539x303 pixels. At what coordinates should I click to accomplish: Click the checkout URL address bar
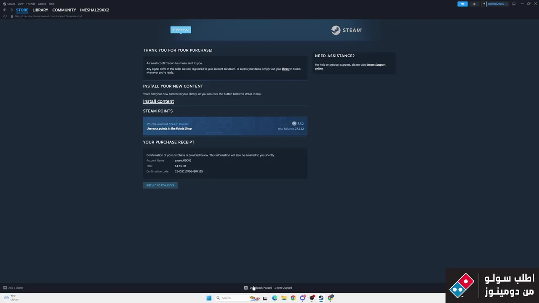click(x=48, y=16)
